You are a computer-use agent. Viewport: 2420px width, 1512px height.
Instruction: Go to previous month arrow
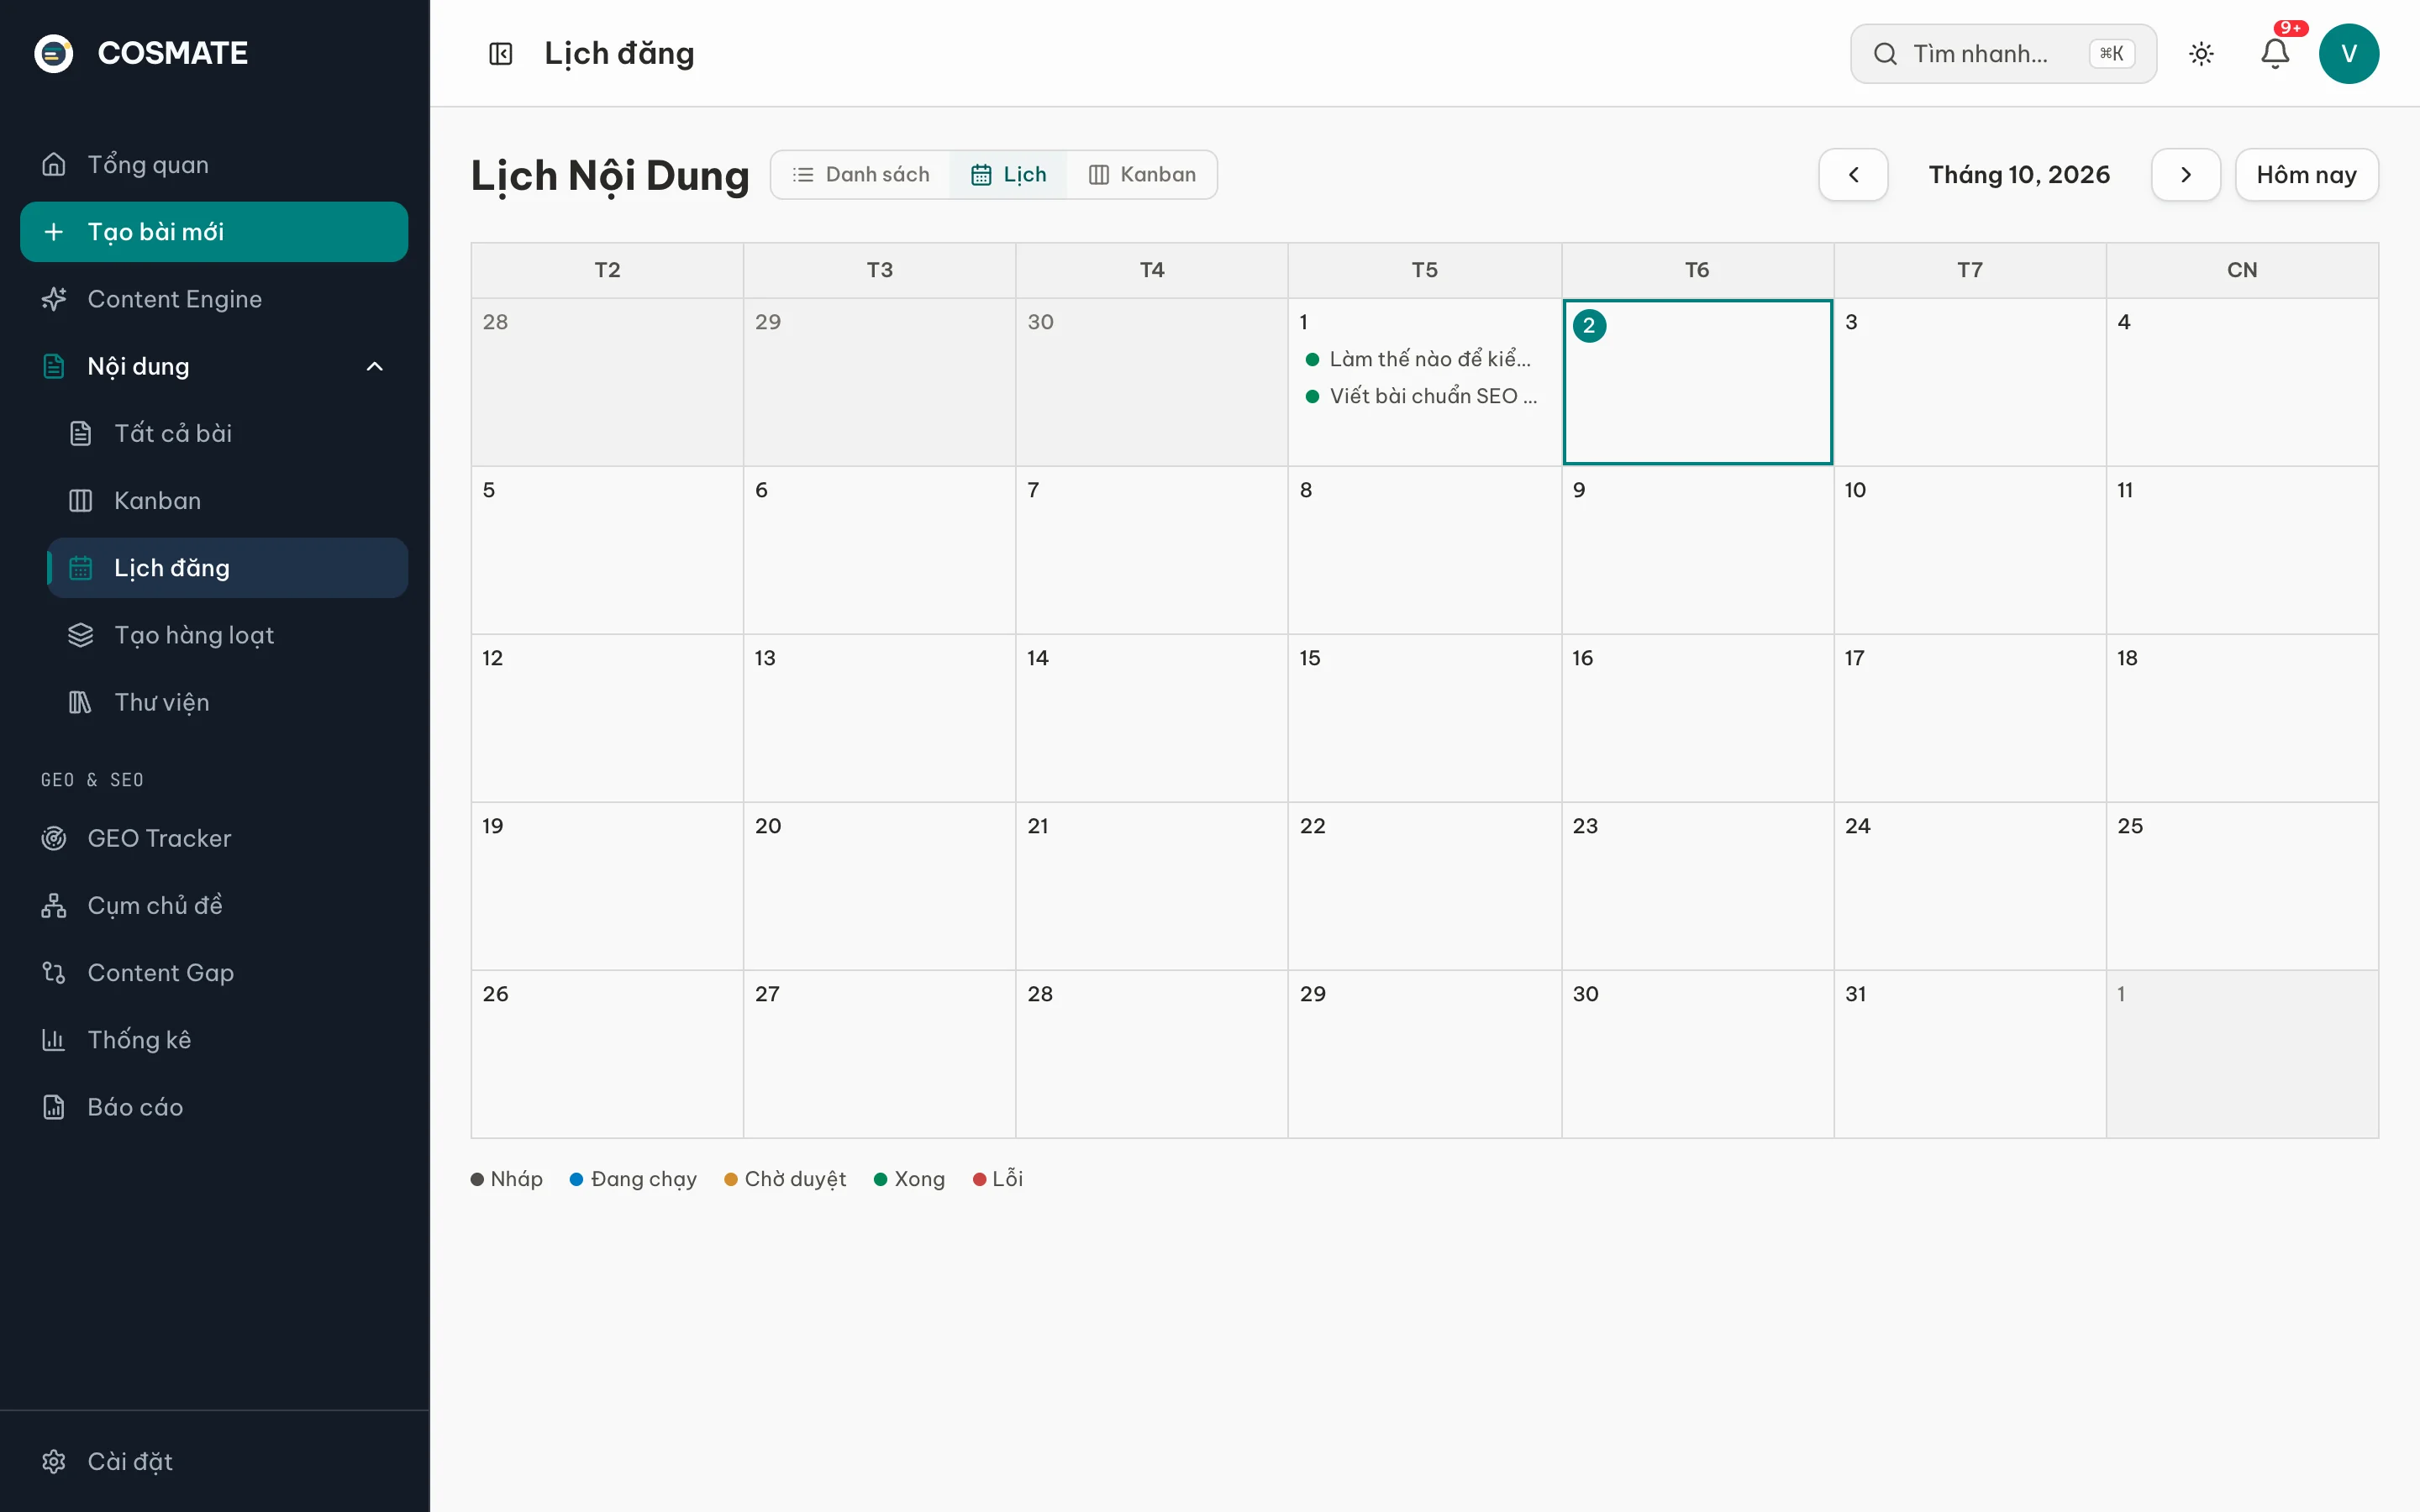coord(1853,175)
